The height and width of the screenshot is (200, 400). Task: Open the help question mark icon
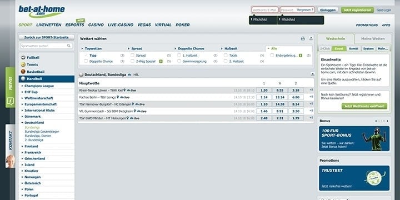(311, 39)
